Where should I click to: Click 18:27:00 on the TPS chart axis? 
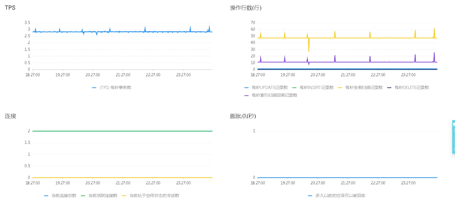[x=32, y=75]
